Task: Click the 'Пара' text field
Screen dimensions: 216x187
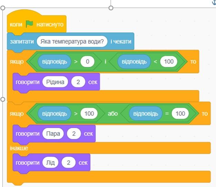Action: (53, 134)
